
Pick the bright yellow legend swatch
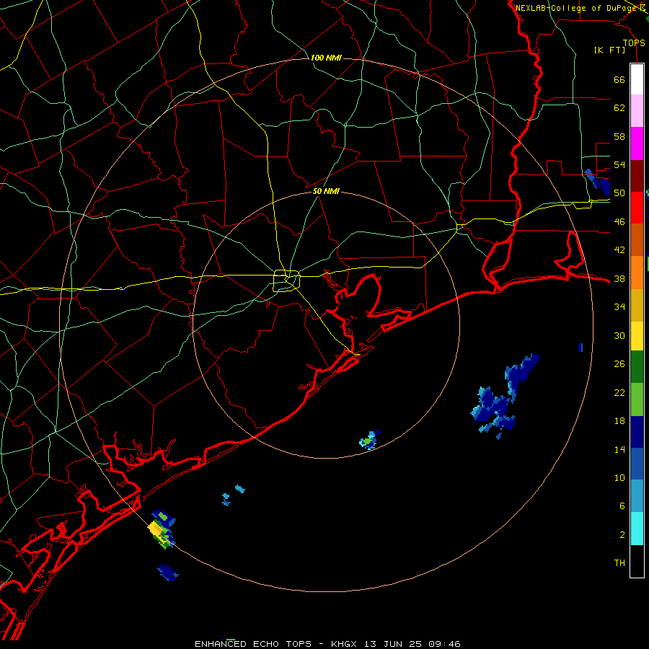tap(637, 336)
